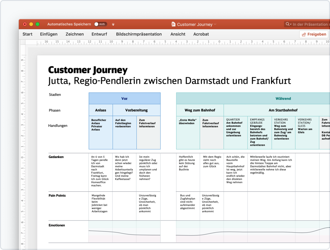Toggle the Automatisches Speichern switch
Image resolution: width=330 pixels, height=250 pixels.
(100, 24)
